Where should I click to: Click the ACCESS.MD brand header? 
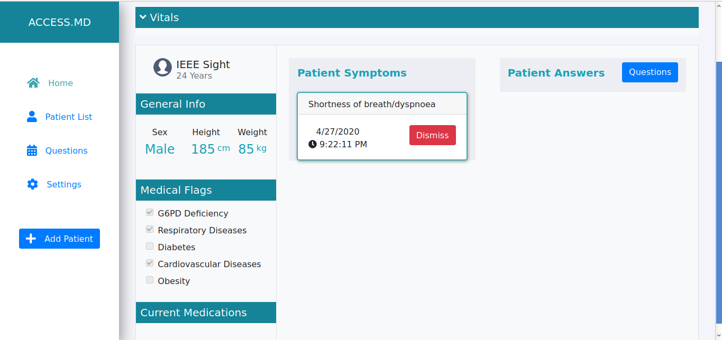coord(60,22)
